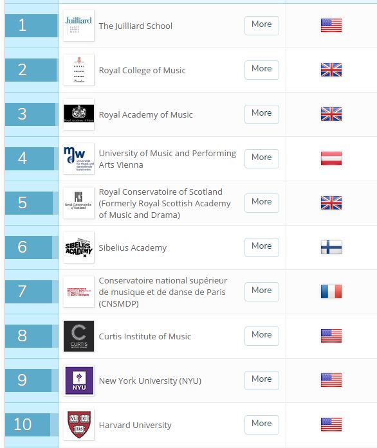Select the Sibelius Academy logo
The height and width of the screenshot is (448, 377).
click(x=78, y=247)
